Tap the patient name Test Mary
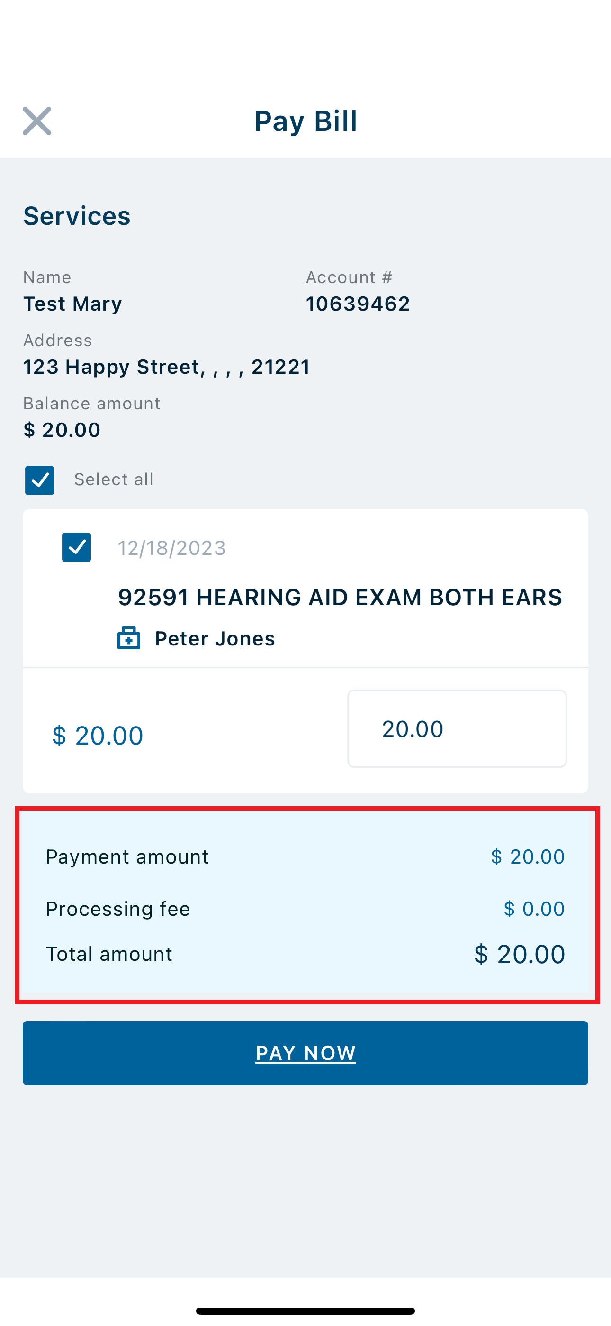611x1326 pixels. click(72, 304)
